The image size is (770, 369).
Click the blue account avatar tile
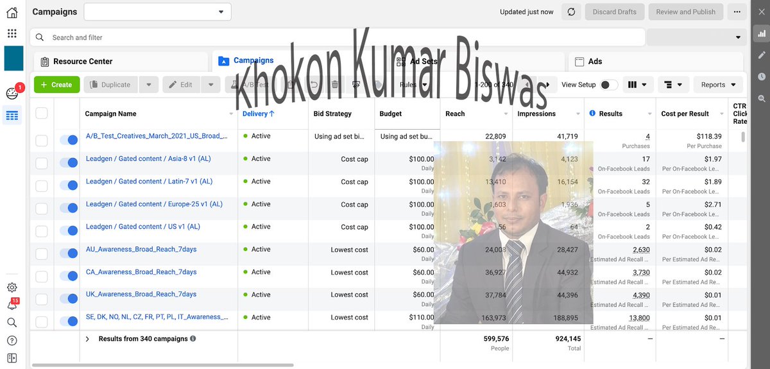[x=13, y=58]
